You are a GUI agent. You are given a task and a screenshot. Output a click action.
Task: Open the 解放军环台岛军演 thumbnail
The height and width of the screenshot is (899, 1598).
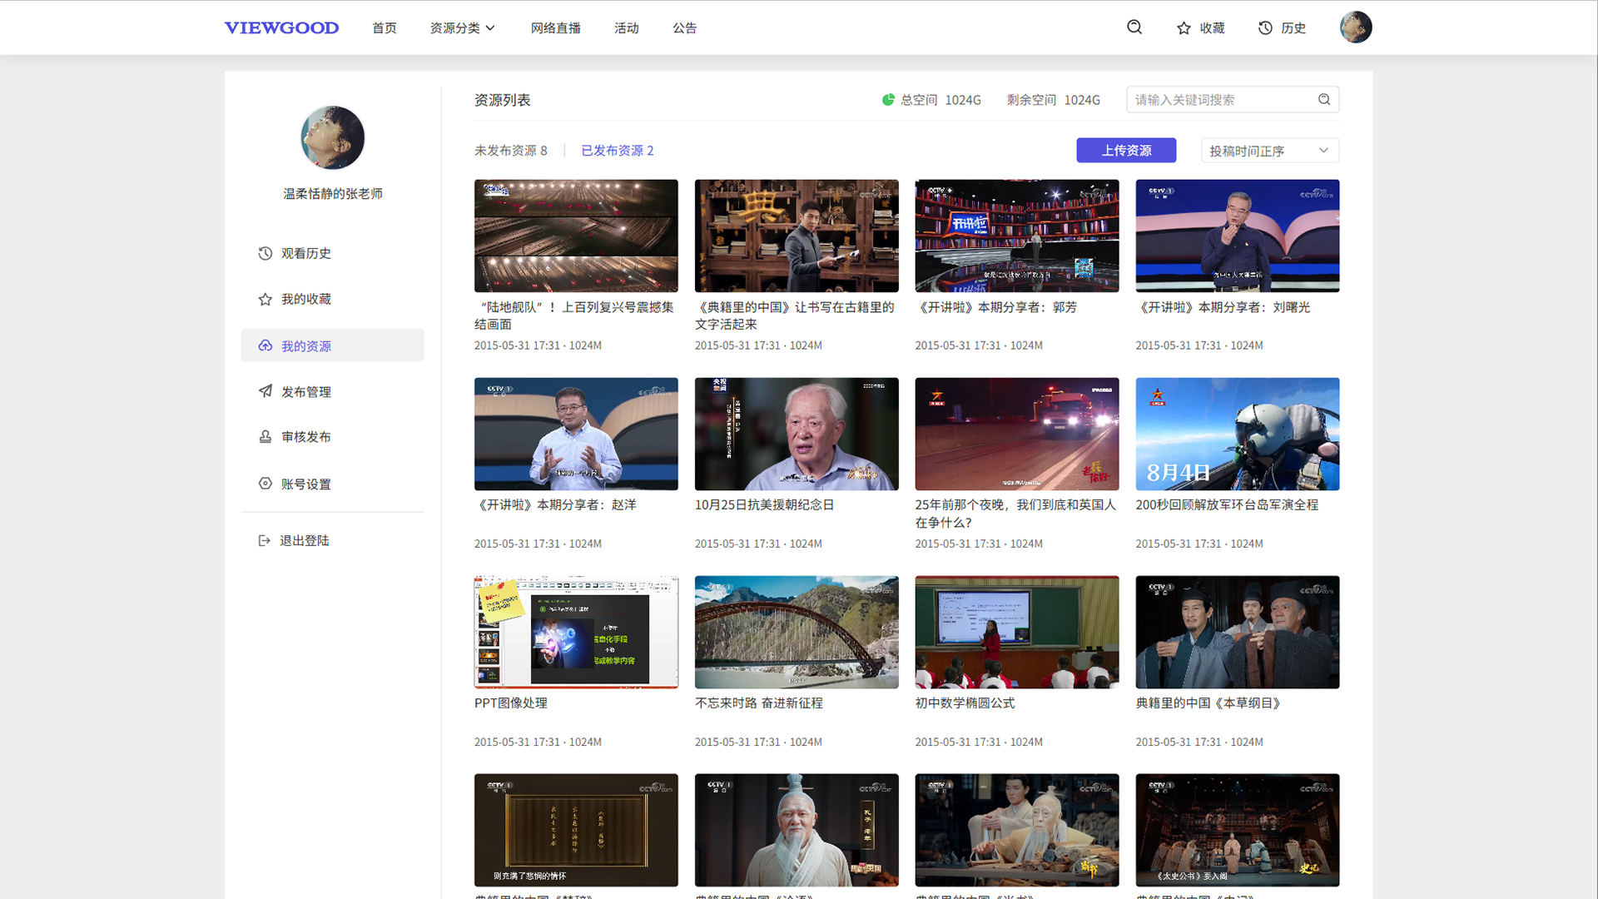pyautogui.click(x=1238, y=434)
